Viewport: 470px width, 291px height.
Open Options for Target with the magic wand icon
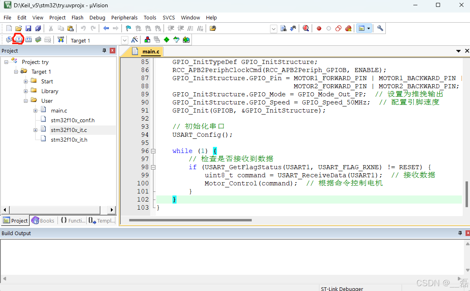point(134,40)
